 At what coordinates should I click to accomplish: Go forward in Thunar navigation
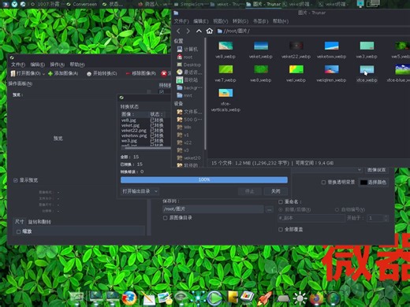(x=188, y=31)
